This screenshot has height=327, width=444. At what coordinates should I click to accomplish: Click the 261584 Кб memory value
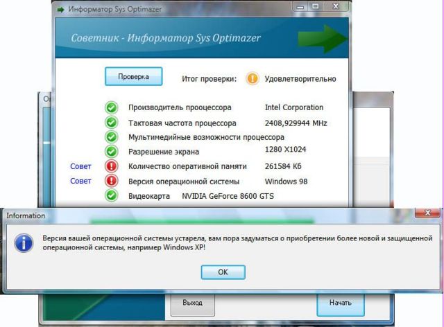[x=283, y=166]
